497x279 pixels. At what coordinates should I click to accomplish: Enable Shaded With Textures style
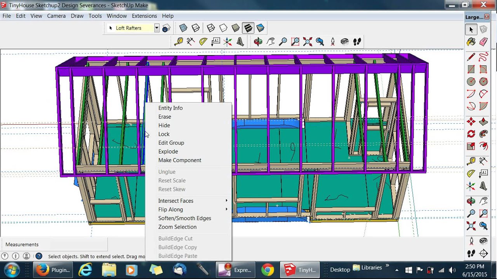click(248, 28)
